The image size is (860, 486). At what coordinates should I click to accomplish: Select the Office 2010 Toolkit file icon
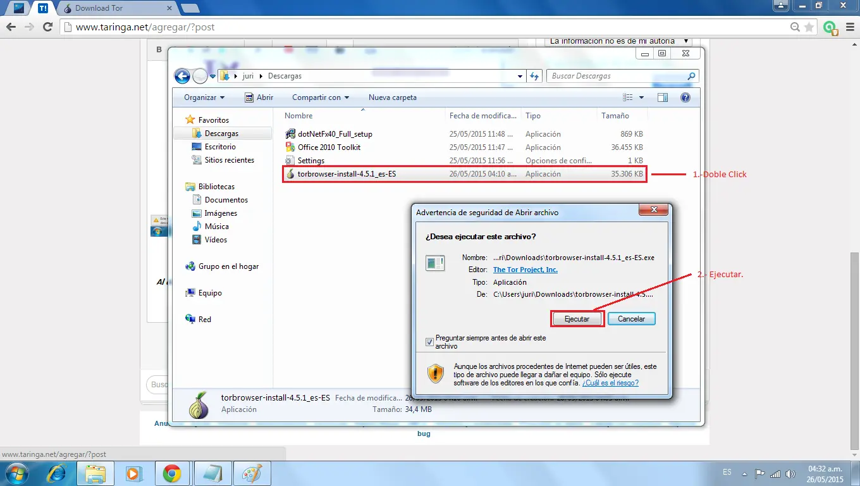tap(290, 147)
